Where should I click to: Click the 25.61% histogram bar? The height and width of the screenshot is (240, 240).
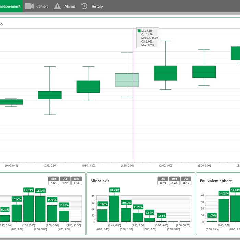point(28,209)
